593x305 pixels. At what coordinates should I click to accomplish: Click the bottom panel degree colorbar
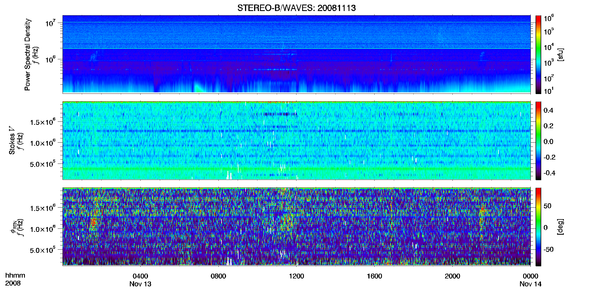click(538, 227)
